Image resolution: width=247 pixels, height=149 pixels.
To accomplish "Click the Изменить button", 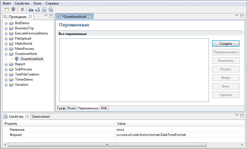I will (x=226, y=61).
